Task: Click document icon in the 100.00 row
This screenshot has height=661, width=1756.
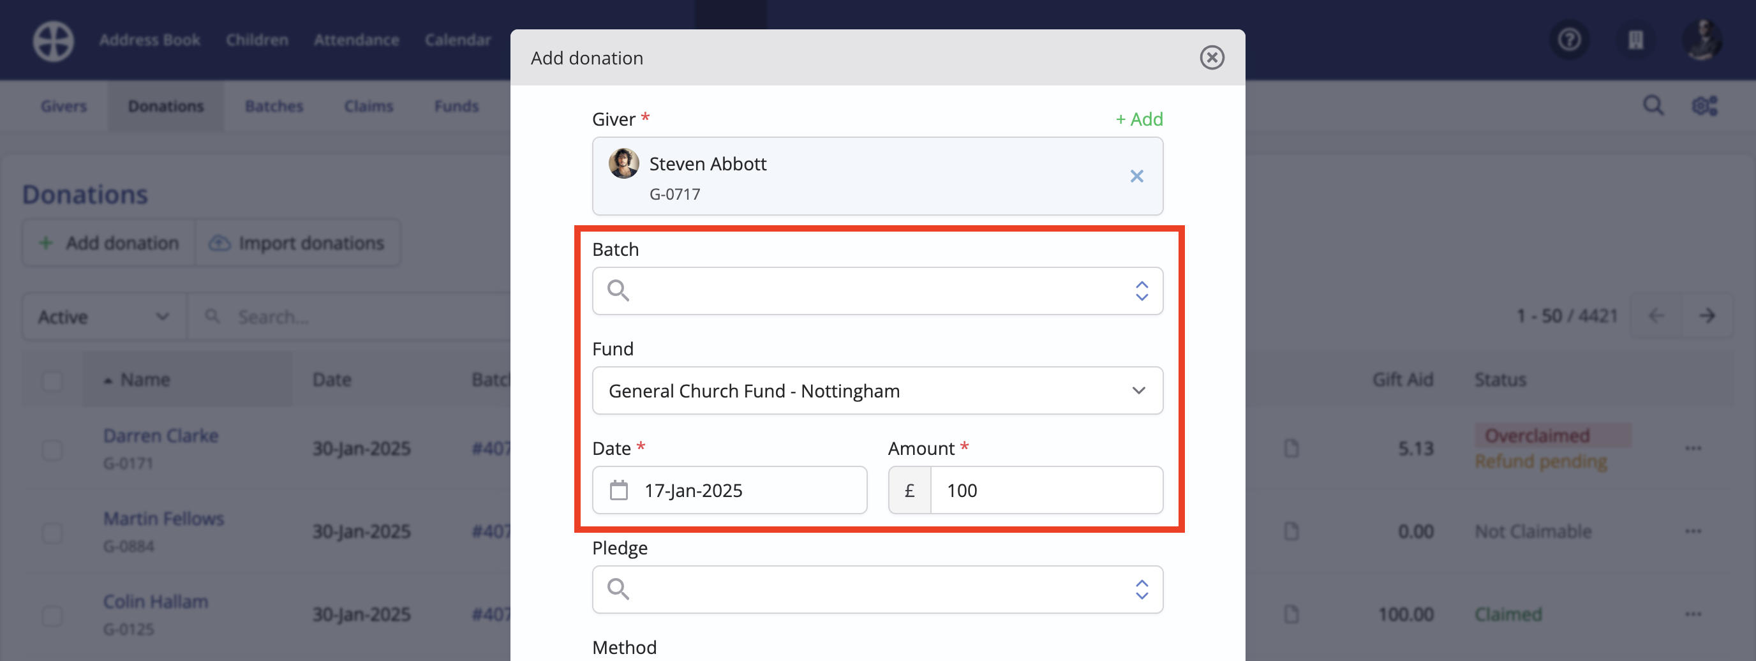Action: [1291, 614]
